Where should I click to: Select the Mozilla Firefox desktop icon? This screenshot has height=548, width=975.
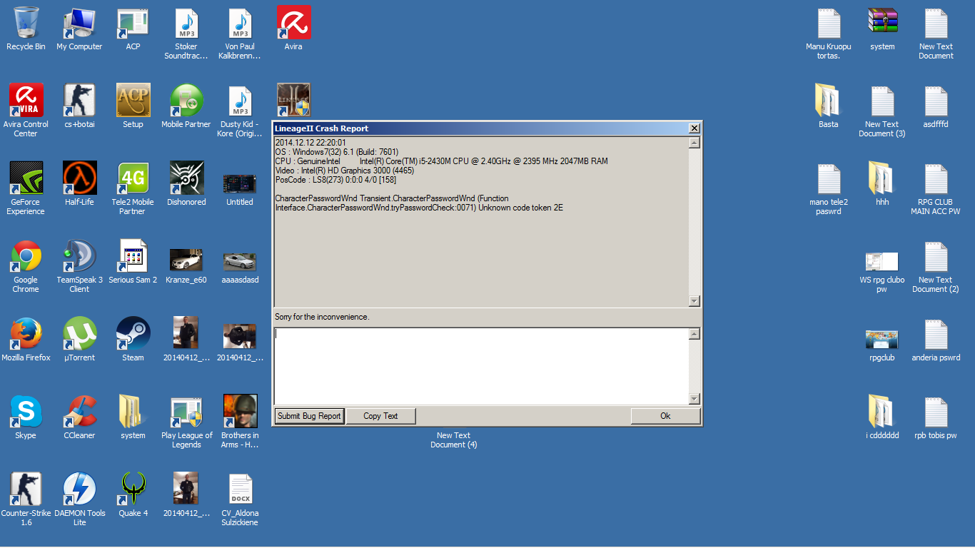pyautogui.click(x=26, y=340)
